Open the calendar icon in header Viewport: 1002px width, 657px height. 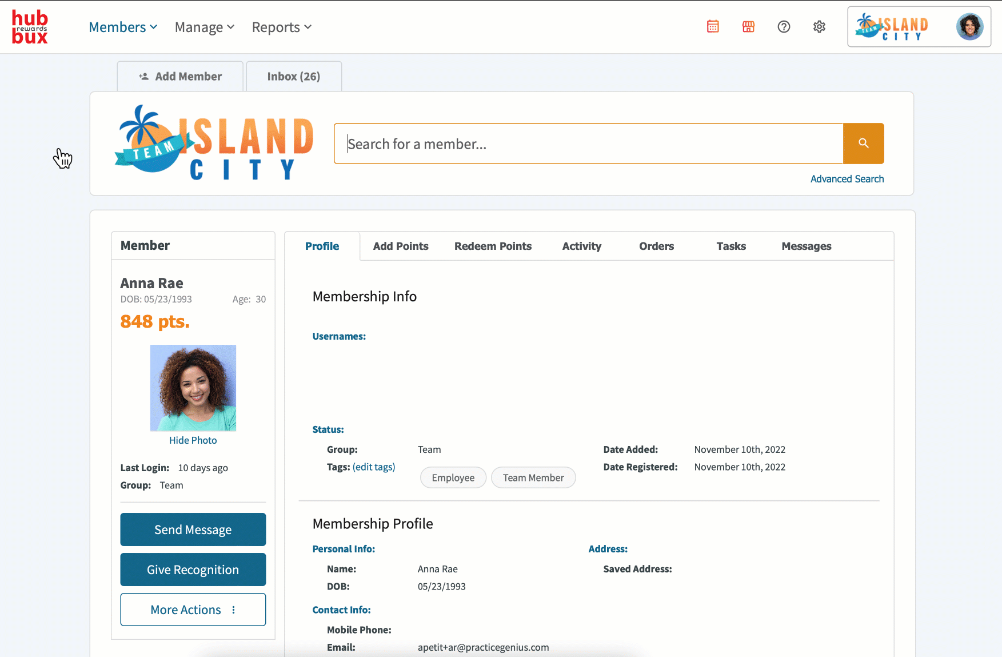[x=713, y=27]
